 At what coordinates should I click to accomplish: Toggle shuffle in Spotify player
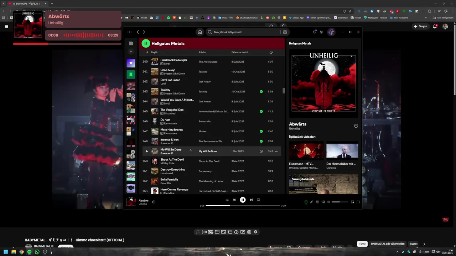[227, 200]
